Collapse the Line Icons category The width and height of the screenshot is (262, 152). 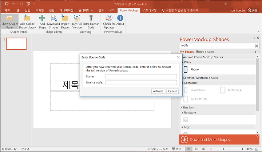pos(181,107)
